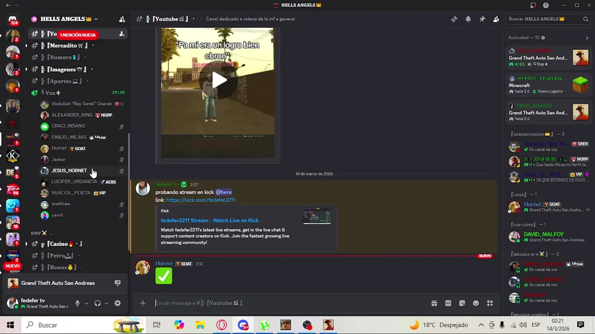Click the NUEVO unread servers button

point(13,266)
